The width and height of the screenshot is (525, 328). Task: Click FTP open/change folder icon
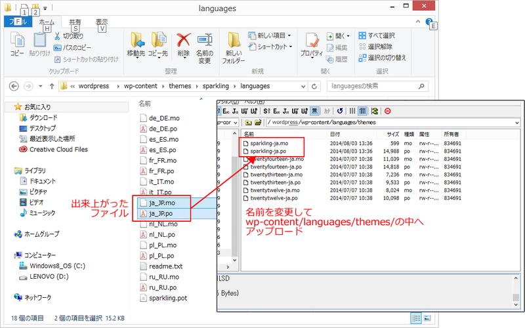click(x=258, y=123)
